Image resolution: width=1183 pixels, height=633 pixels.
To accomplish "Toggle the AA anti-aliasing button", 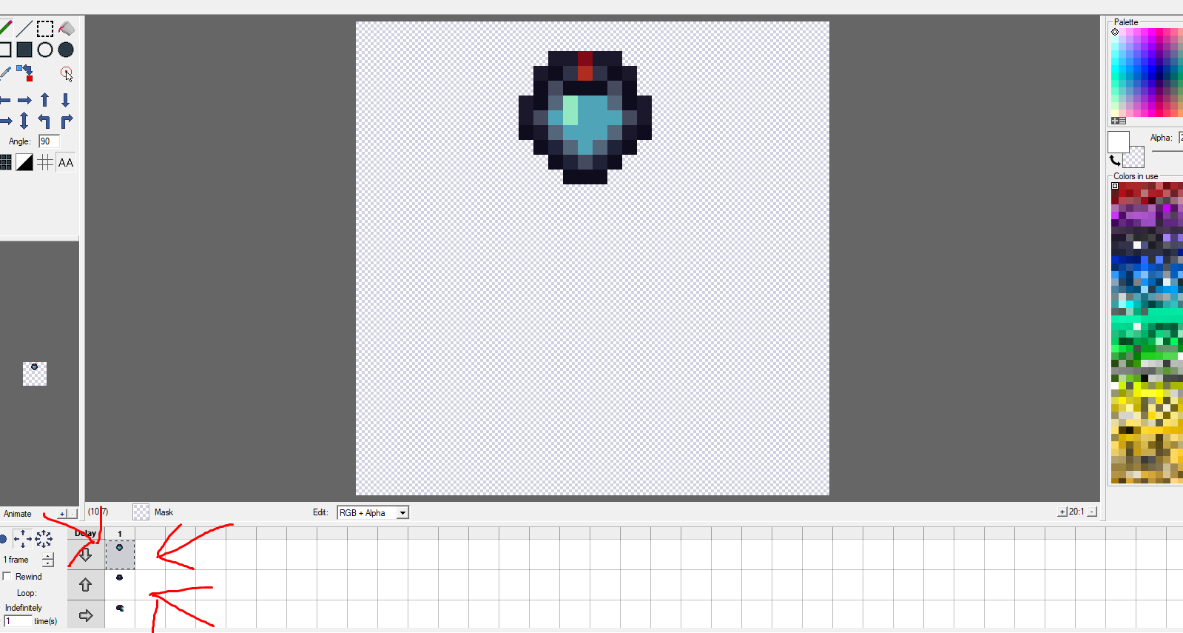I will click(66, 162).
